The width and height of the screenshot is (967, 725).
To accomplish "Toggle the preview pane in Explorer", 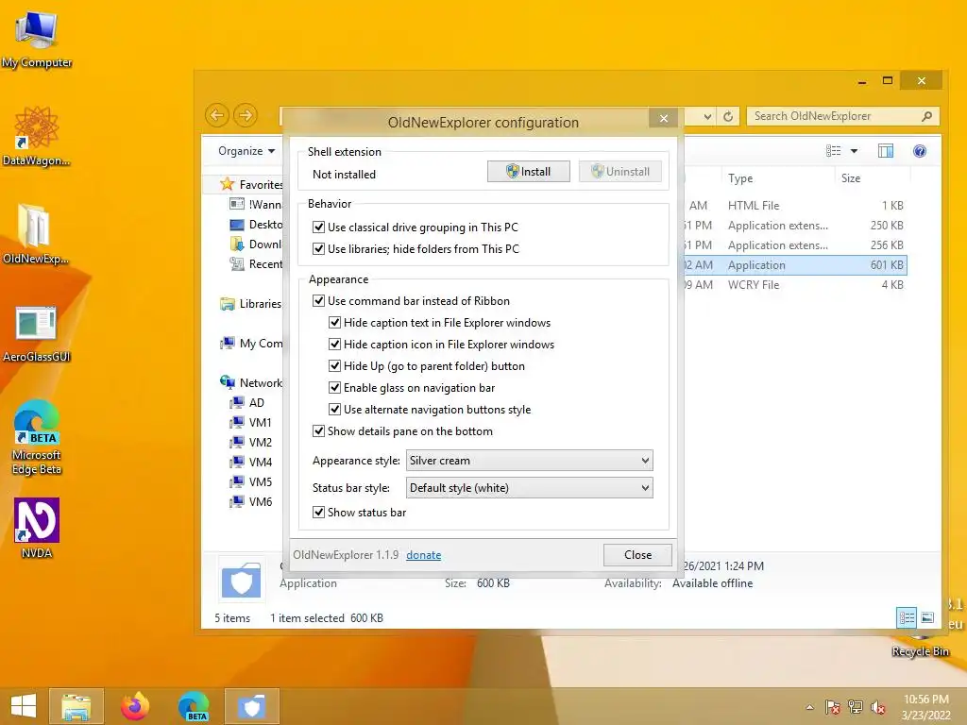I will pos(886,151).
